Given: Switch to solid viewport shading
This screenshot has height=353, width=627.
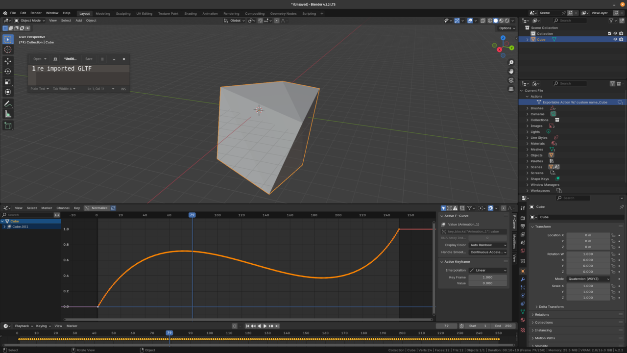Looking at the screenshot, I should click(x=495, y=21).
